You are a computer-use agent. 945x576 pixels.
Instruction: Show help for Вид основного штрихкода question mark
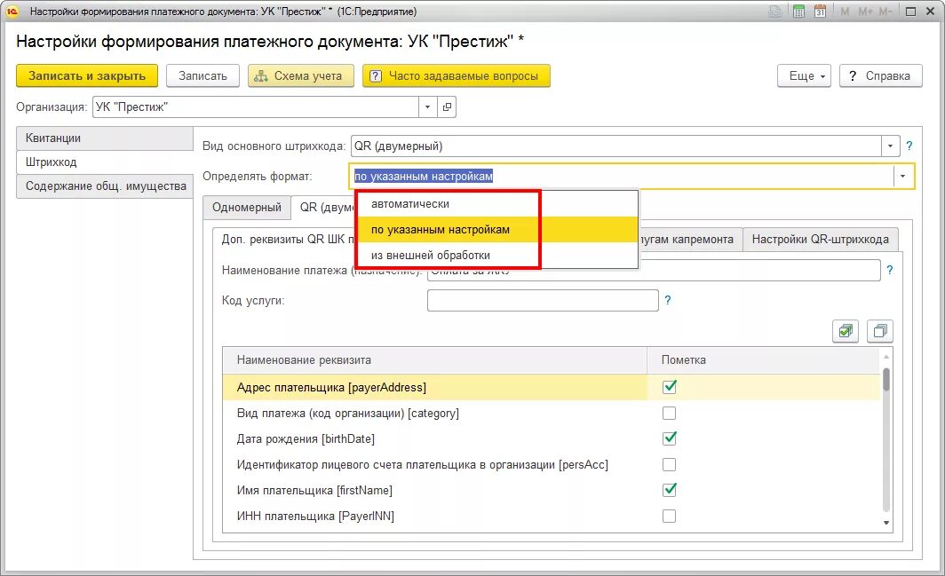(909, 146)
